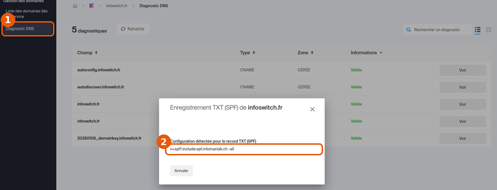Open Voir for the 20260109._domainkey.infoswitch.fr row
The height and width of the screenshot is (190, 497).
463,138
